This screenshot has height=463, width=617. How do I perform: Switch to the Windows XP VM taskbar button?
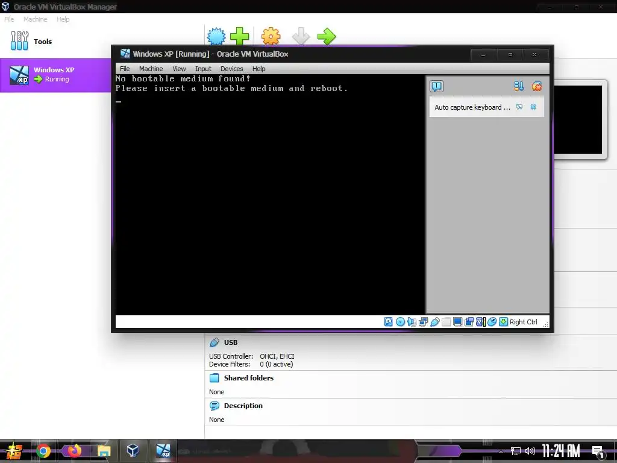[x=163, y=450]
